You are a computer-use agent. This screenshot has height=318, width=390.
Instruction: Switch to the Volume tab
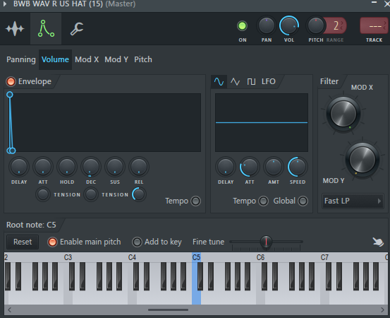point(55,59)
